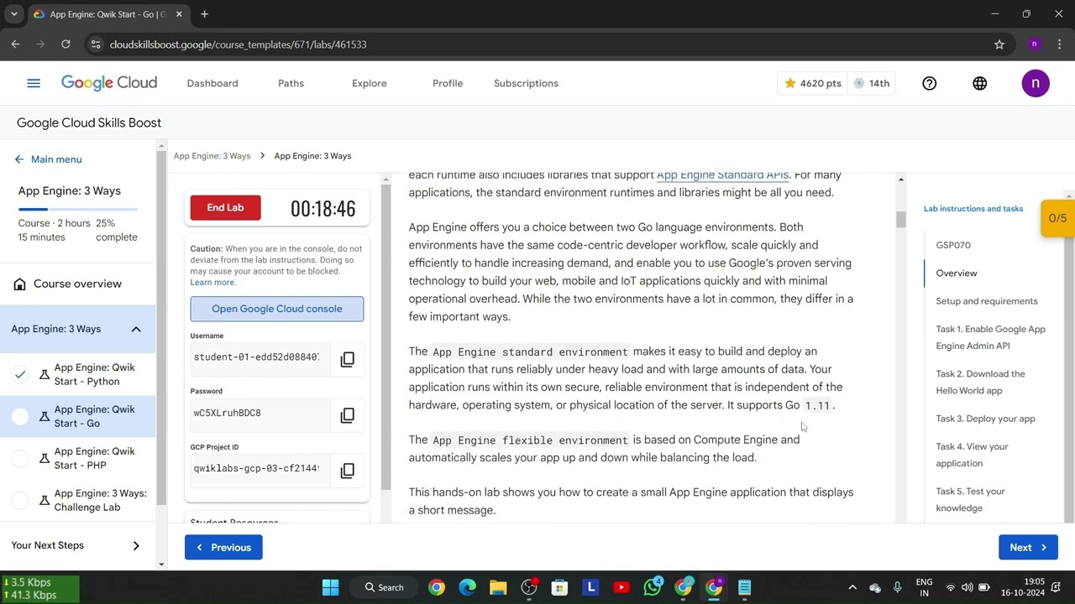Open App Engine: 3 Ways: Challenge Lab
Viewport: 1075px width, 604px height.
click(x=100, y=500)
